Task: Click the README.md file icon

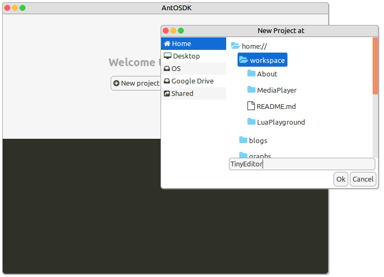Action: click(251, 106)
